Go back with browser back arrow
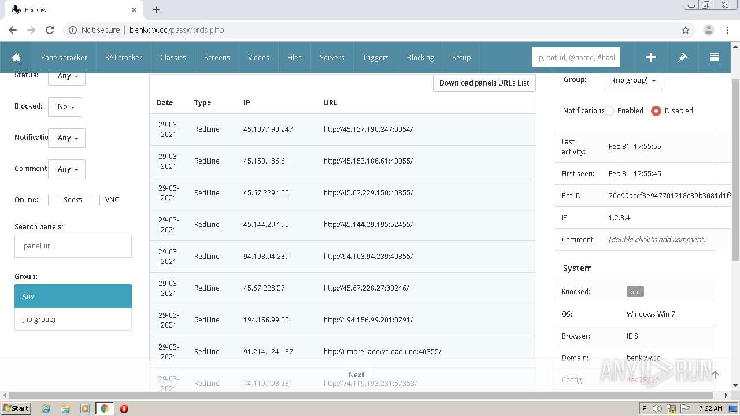Image resolution: width=740 pixels, height=416 pixels. (x=13, y=30)
